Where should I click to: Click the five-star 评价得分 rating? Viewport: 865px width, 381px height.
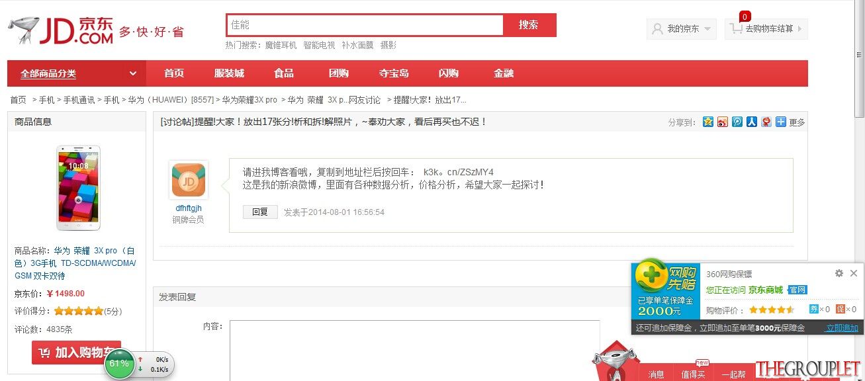tap(78, 311)
